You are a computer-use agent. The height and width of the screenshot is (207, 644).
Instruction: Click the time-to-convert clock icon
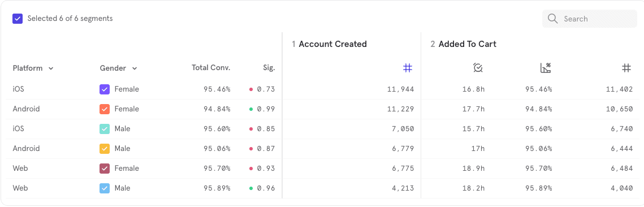click(478, 68)
